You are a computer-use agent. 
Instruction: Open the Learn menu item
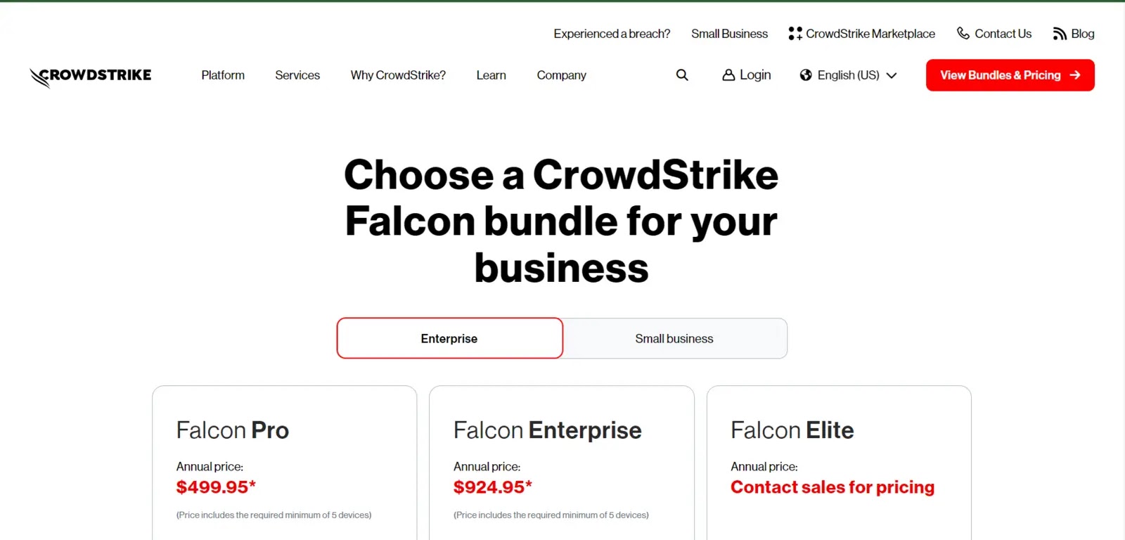491,75
